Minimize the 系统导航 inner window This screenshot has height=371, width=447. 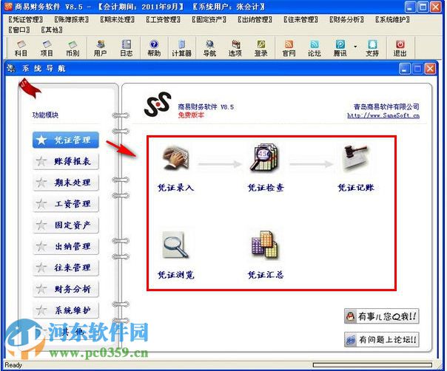click(x=405, y=69)
